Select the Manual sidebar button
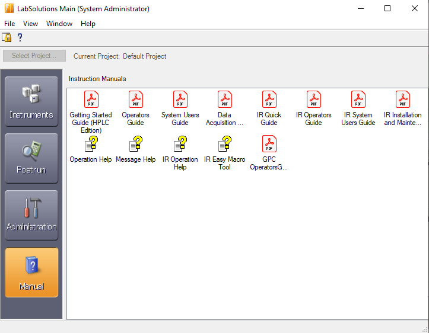This screenshot has height=333, width=429. pos(31,273)
